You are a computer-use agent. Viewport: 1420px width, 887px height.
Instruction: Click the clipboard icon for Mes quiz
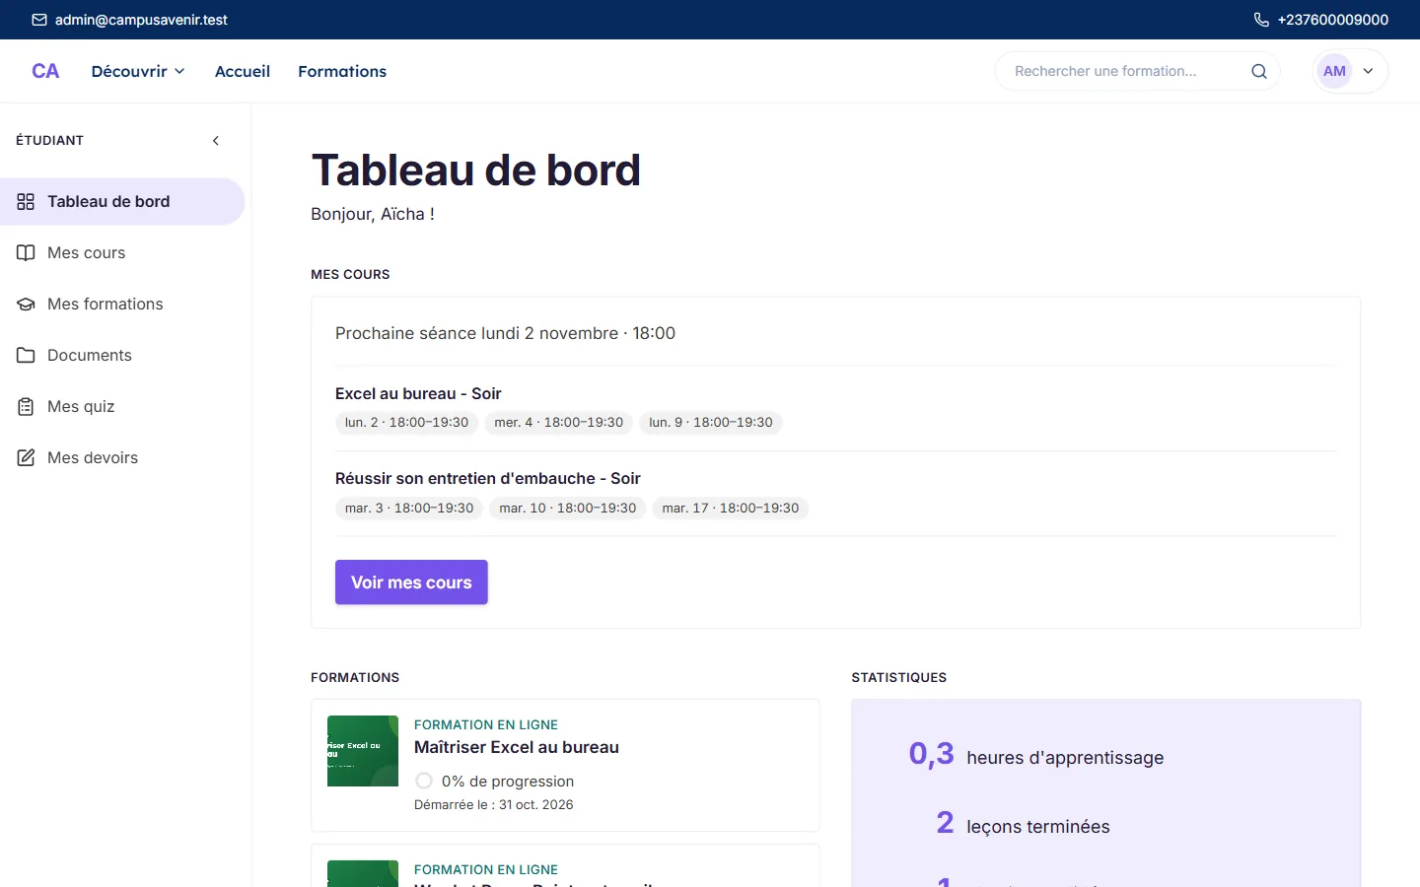[x=26, y=406]
